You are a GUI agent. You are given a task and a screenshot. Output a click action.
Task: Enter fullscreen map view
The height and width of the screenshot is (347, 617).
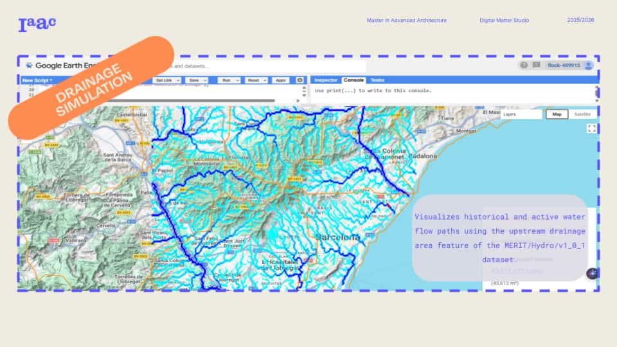tap(591, 129)
